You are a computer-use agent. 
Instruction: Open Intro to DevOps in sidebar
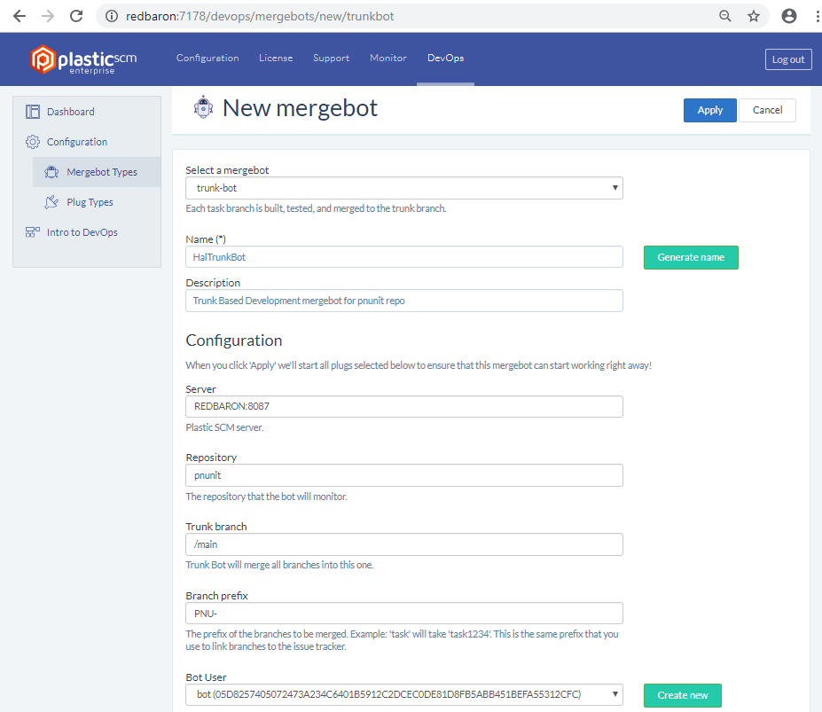coord(82,232)
